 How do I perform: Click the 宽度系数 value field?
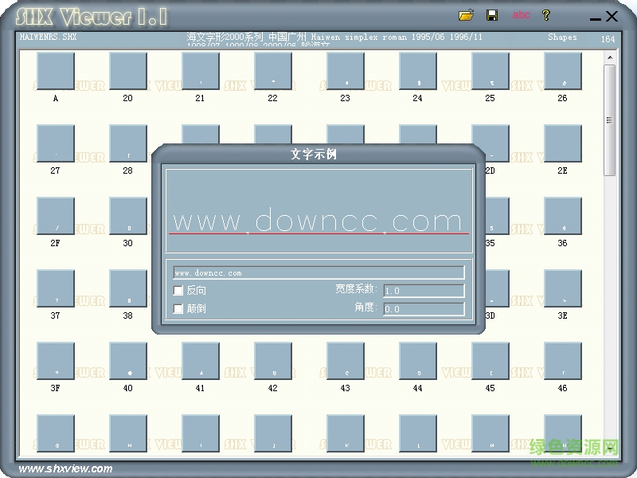click(x=424, y=291)
